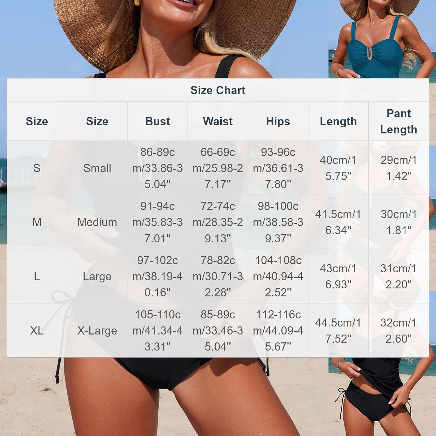This screenshot has height=436, width=436.
Task: Click the "X-Large" size name cell
Action: (97, 330)
